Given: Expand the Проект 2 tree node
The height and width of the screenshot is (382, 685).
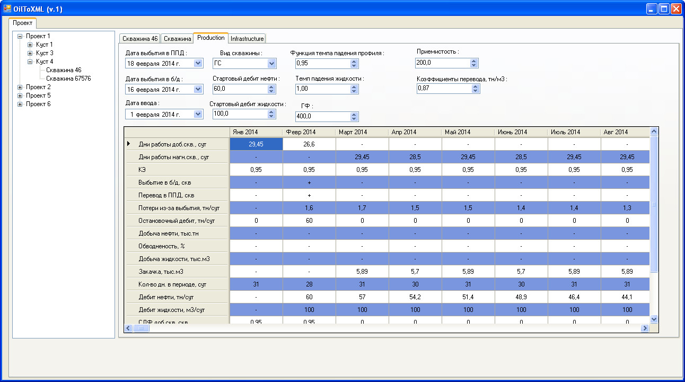Looking at the screenshot, I should point(20,87).
